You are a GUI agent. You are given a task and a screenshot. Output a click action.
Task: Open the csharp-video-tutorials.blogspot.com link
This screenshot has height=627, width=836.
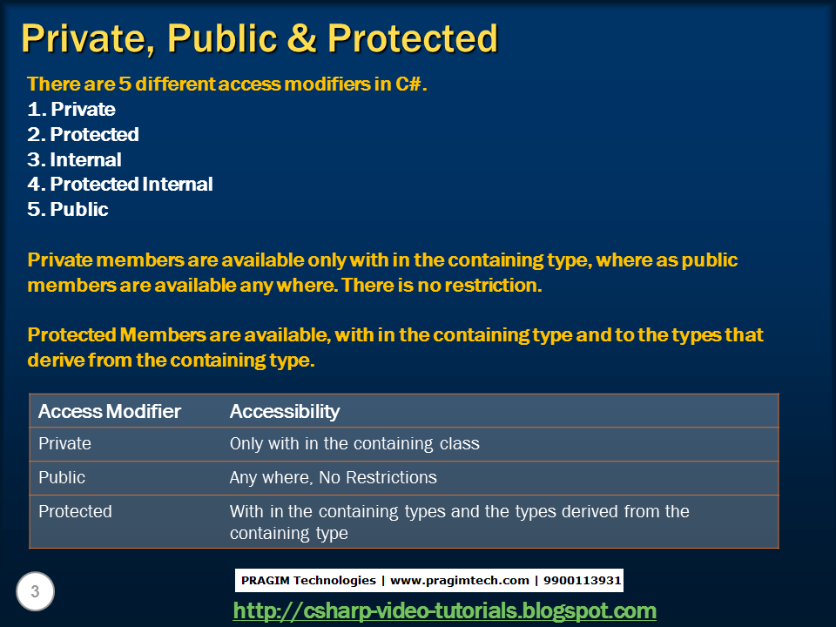445,611
